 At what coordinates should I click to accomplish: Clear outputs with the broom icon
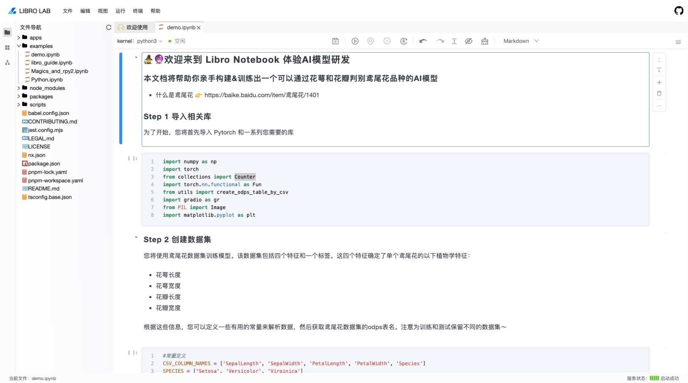click(485, 41)
